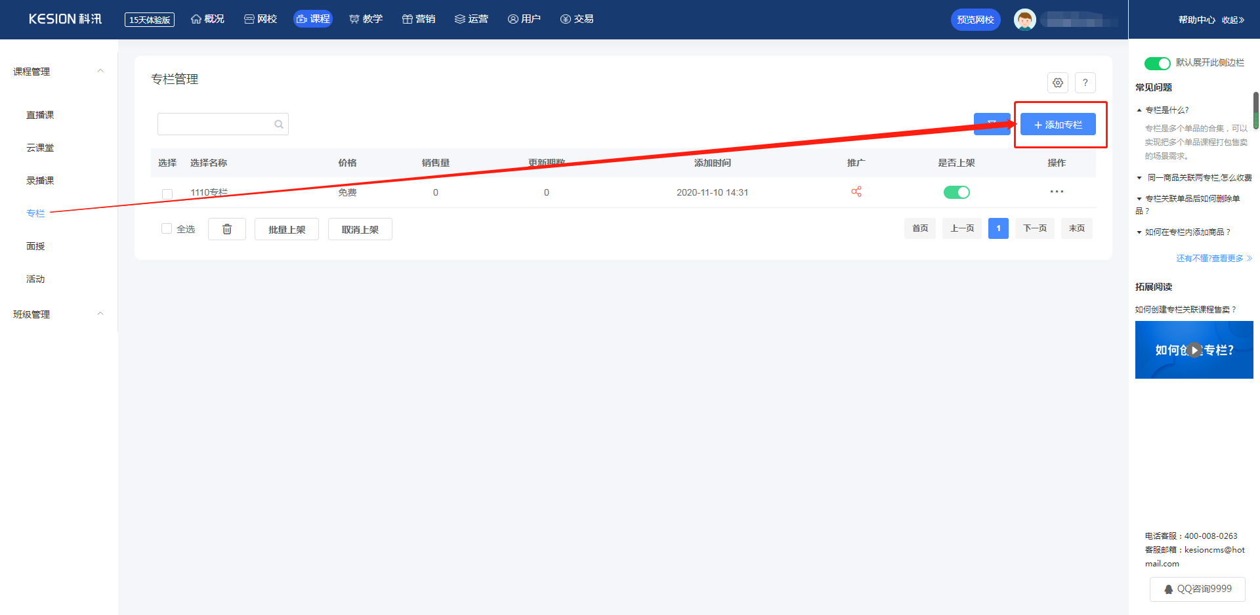The width and height of the screenshot is (1260, 615).
Task: Click the 1110专栏 name cell
Action: [x=209, y=192]
